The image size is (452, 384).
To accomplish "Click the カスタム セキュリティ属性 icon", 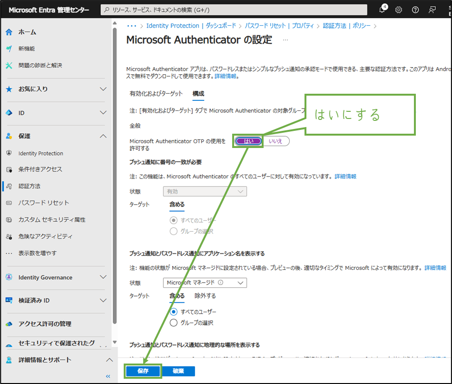I will [9, 220].
